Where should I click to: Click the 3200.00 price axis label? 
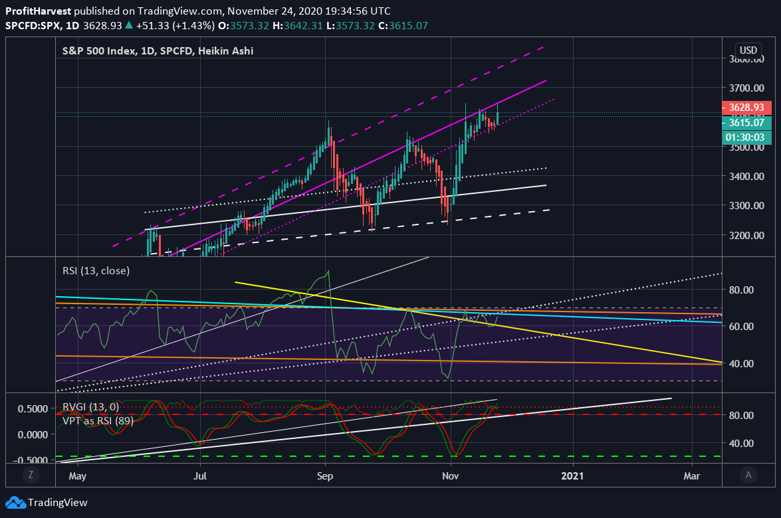(x=746, y=235)
